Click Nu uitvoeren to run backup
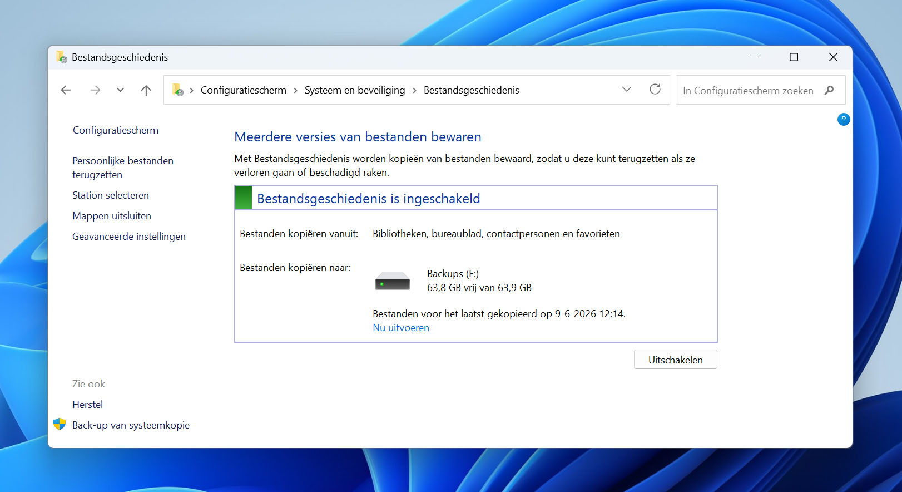Image resolution: width=902 pixels, height=492 pixels. coord(401,328)
